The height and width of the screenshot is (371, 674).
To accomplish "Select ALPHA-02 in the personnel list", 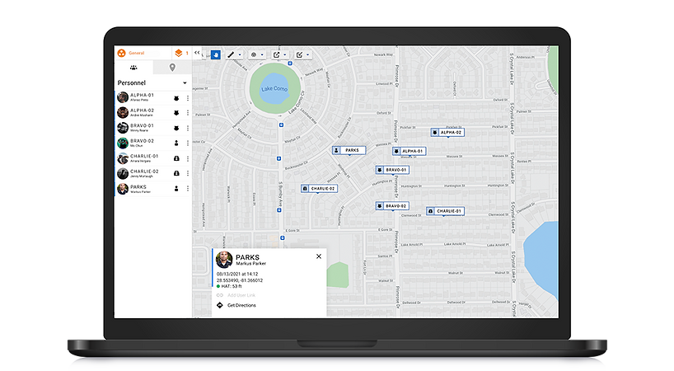I will coord(153,113).
